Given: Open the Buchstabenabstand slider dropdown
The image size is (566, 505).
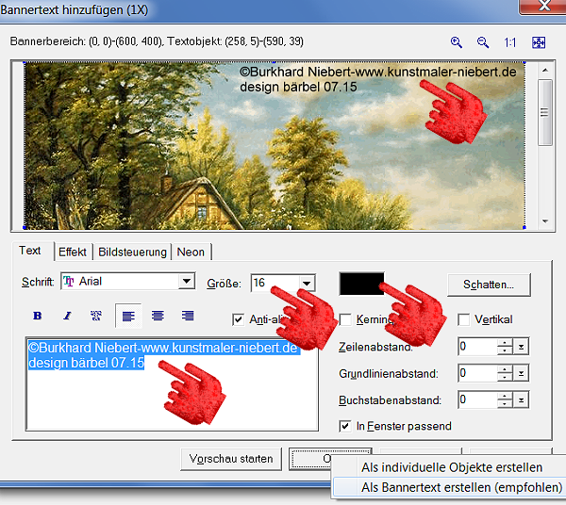Looking at the screenshot, I should click(x=522, y=400).
